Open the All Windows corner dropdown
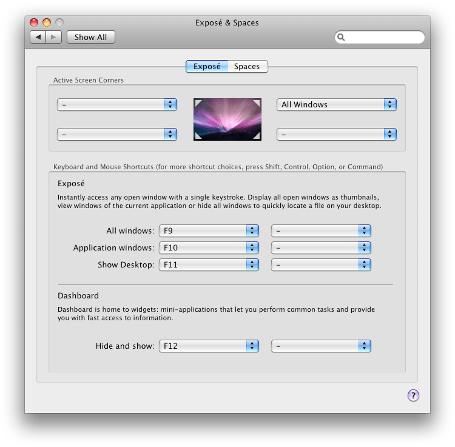 [337, 104]
